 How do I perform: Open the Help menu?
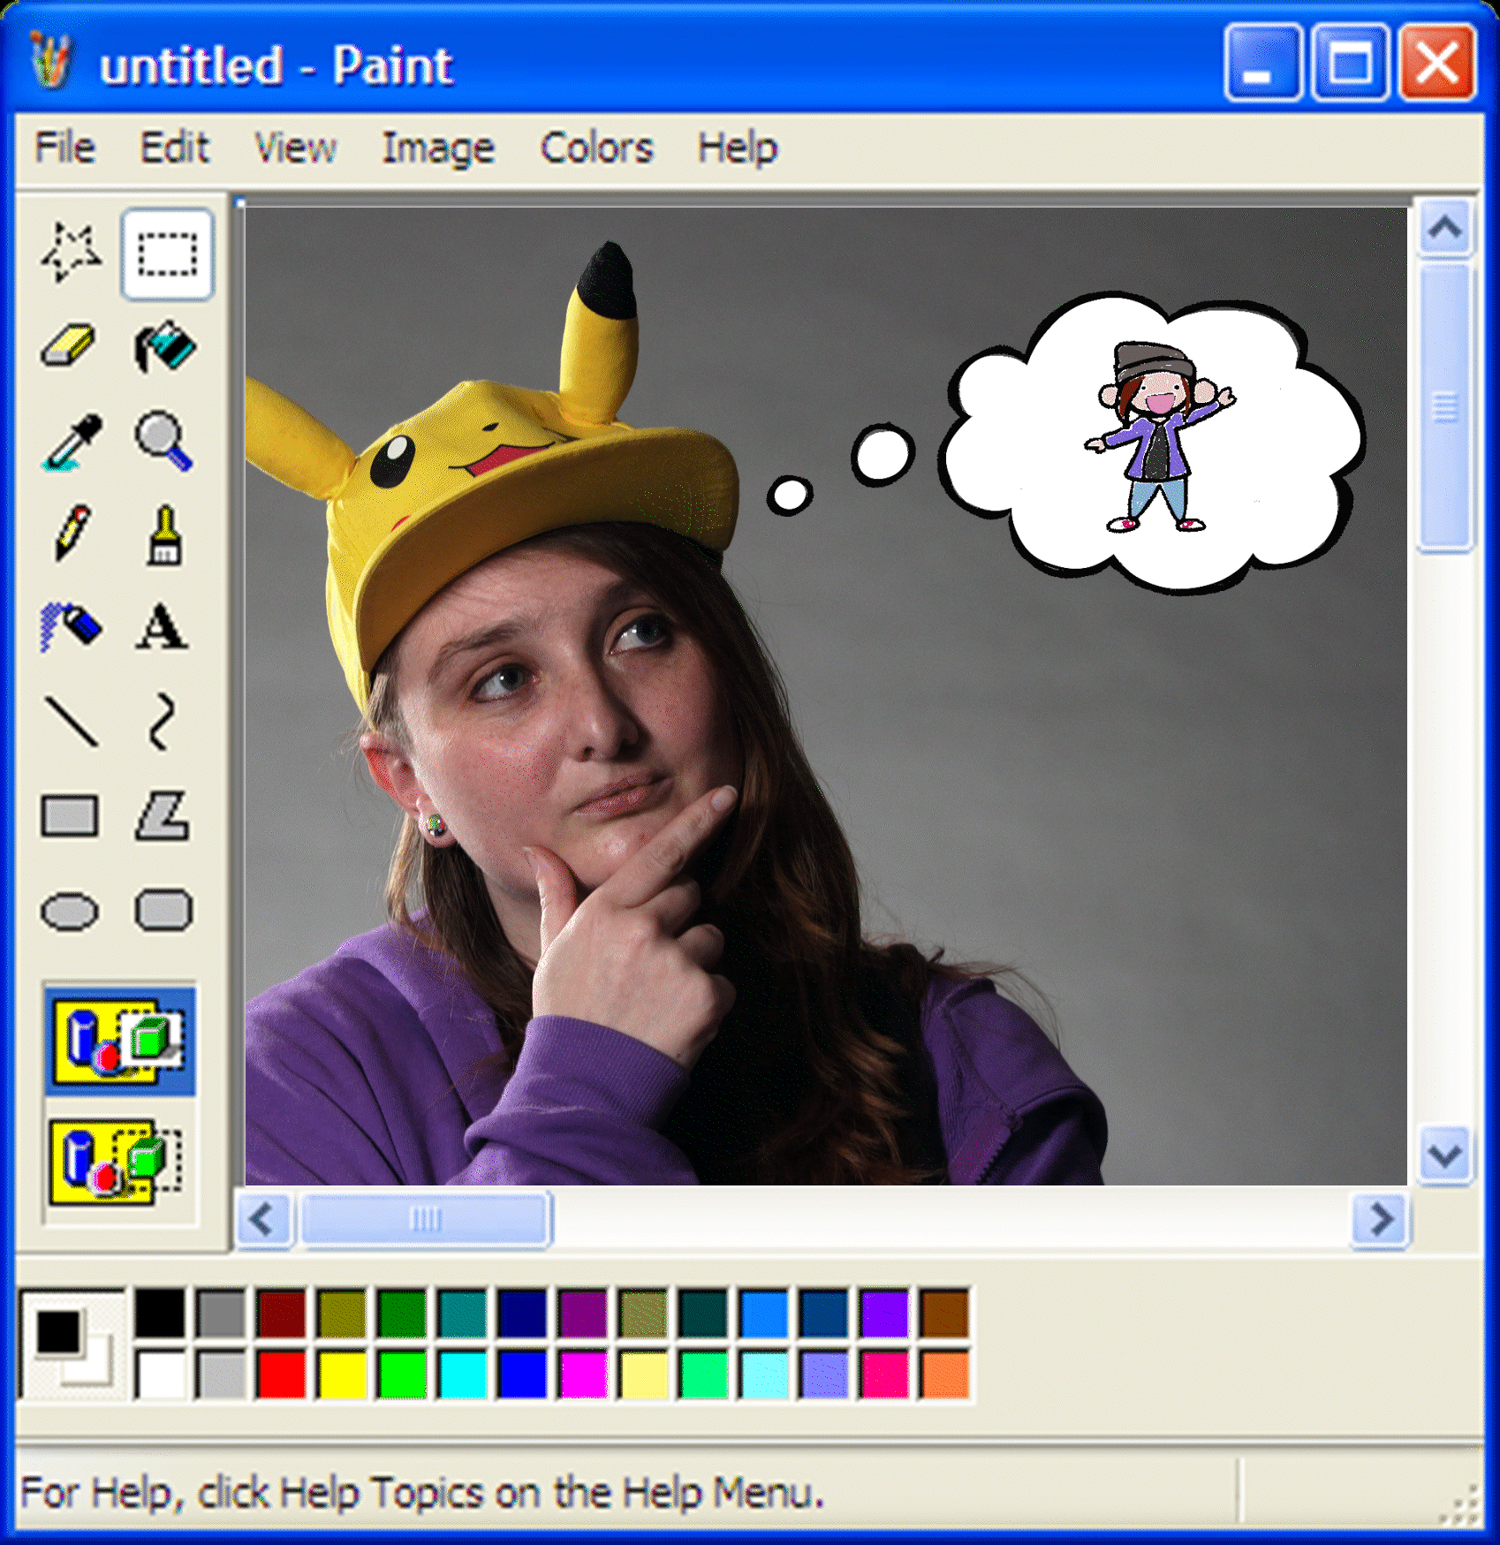(738, 148)
